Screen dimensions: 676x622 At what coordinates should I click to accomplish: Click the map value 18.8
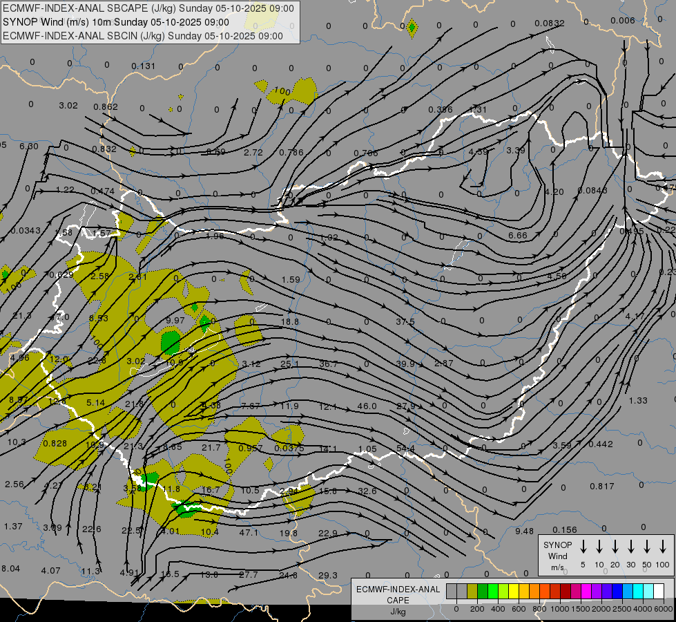click(290, 322)
